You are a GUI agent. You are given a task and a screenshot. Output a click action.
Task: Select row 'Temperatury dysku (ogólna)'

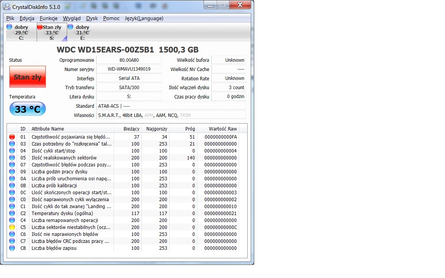coord(124,213)
